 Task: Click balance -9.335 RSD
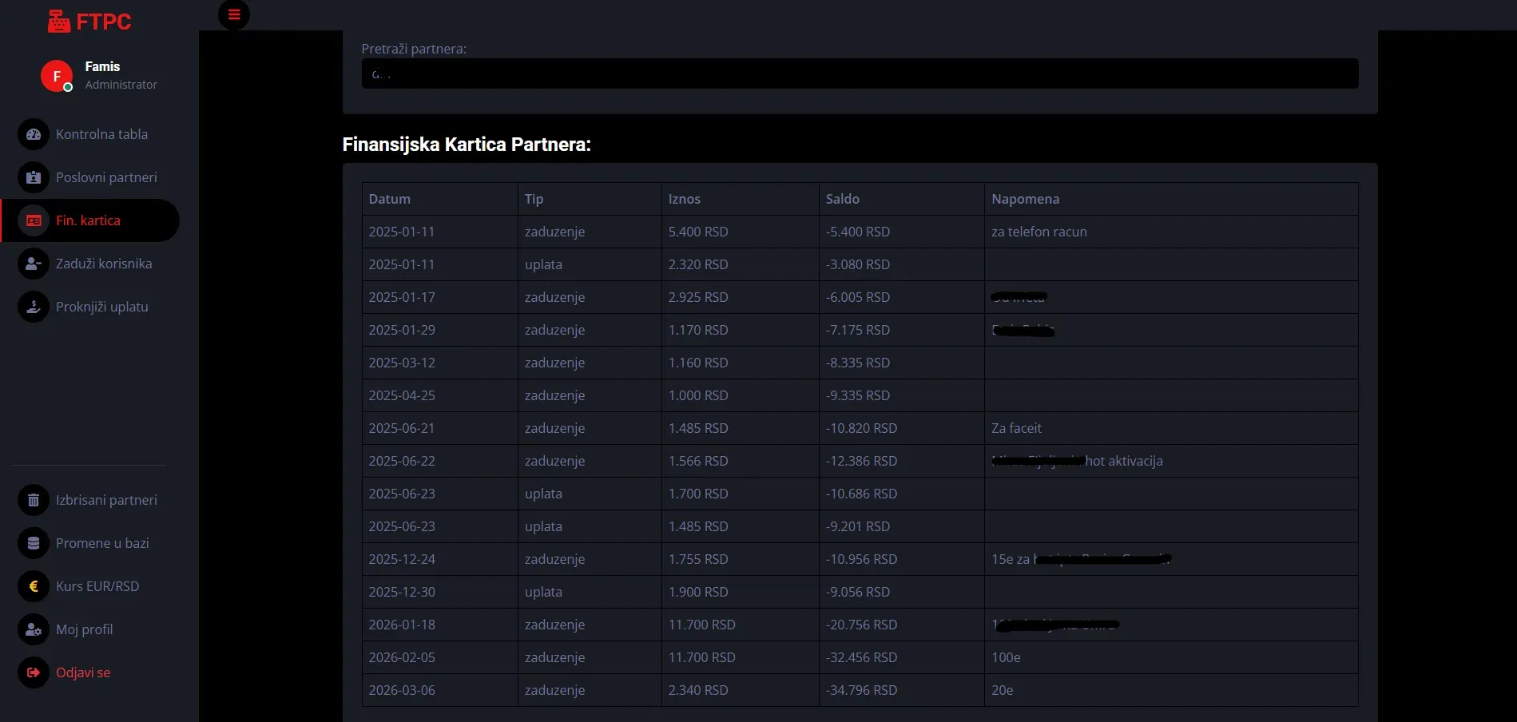coord(858,395)
